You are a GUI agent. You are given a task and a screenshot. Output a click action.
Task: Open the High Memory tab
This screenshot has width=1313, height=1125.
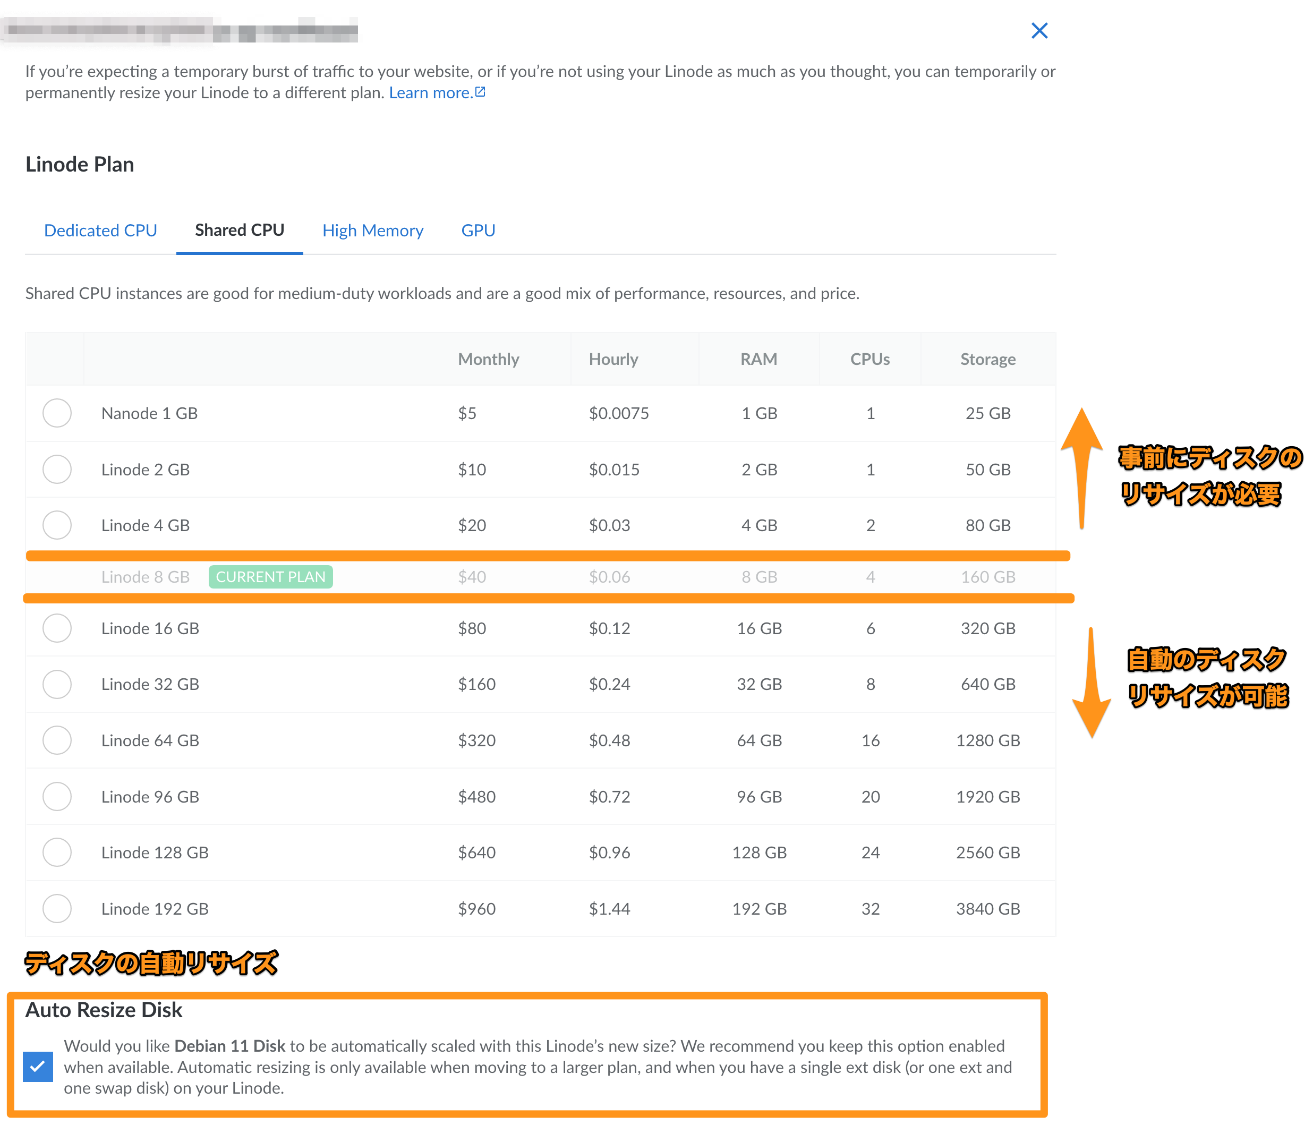[x=373, y=230]
